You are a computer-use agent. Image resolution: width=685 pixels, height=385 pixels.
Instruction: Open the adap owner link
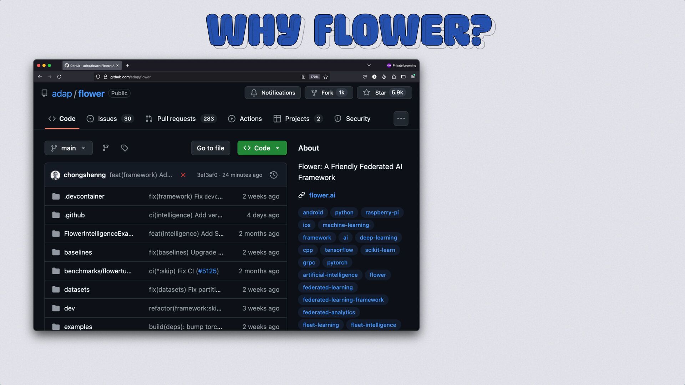[x=62, y=94]
